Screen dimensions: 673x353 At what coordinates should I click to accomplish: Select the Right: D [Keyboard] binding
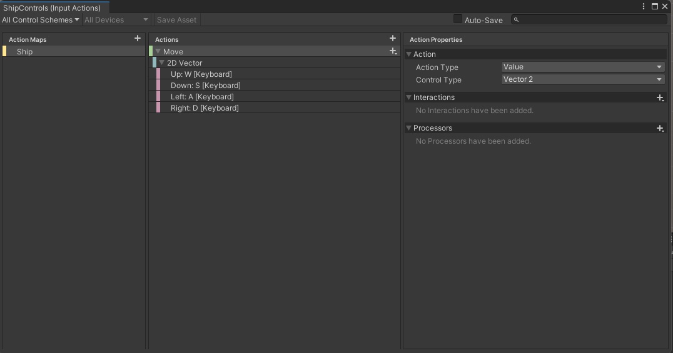[205, 108]
